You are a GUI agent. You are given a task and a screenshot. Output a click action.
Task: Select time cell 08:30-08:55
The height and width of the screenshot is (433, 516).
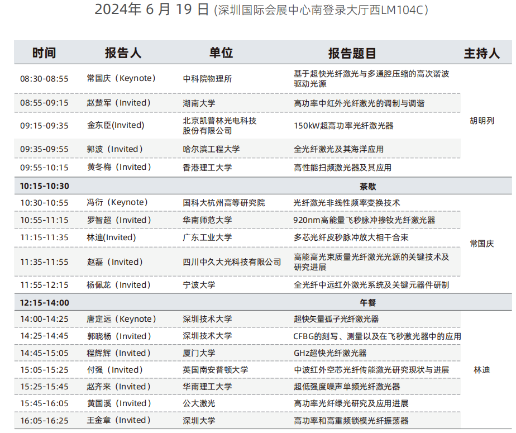(44, 79)
